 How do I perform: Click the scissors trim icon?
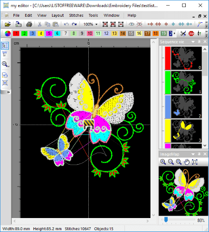(x=183, y=33)
